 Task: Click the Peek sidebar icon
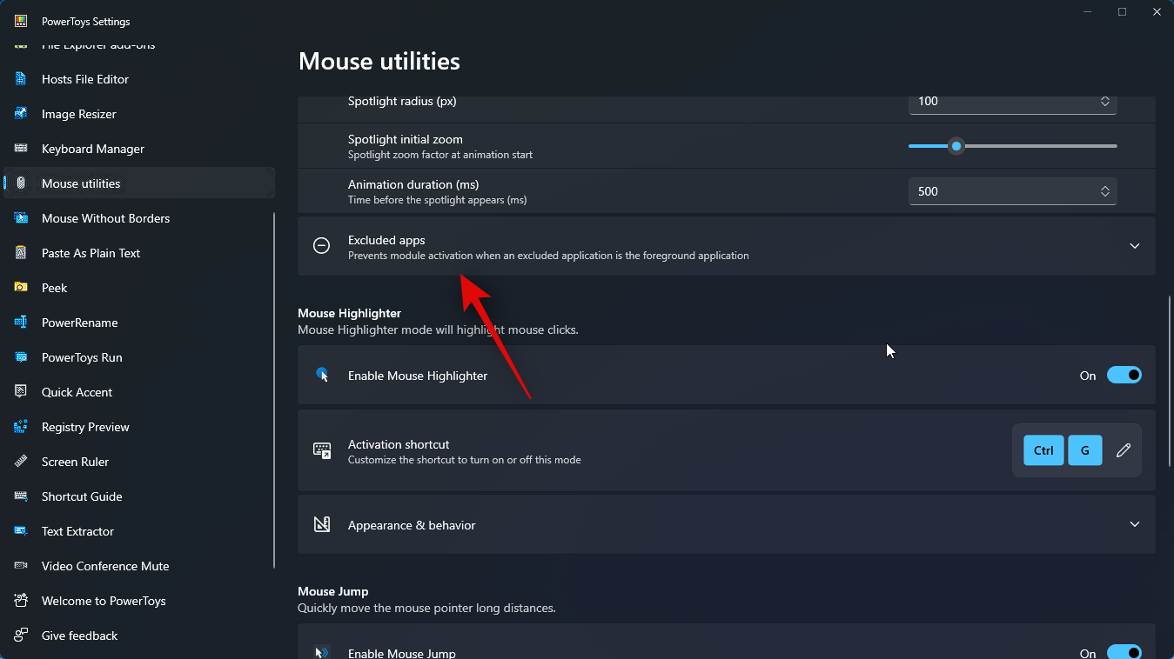(21, 288)
